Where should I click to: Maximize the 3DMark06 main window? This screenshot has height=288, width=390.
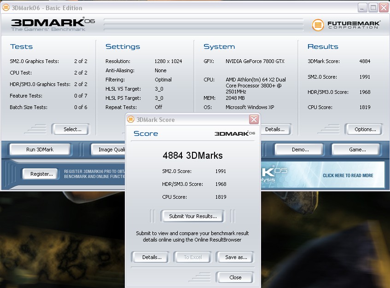click(x=373, y=8)
